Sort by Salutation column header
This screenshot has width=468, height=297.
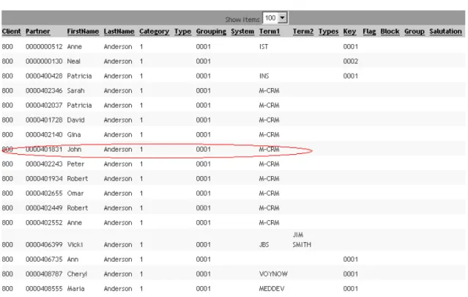point(445,32)
